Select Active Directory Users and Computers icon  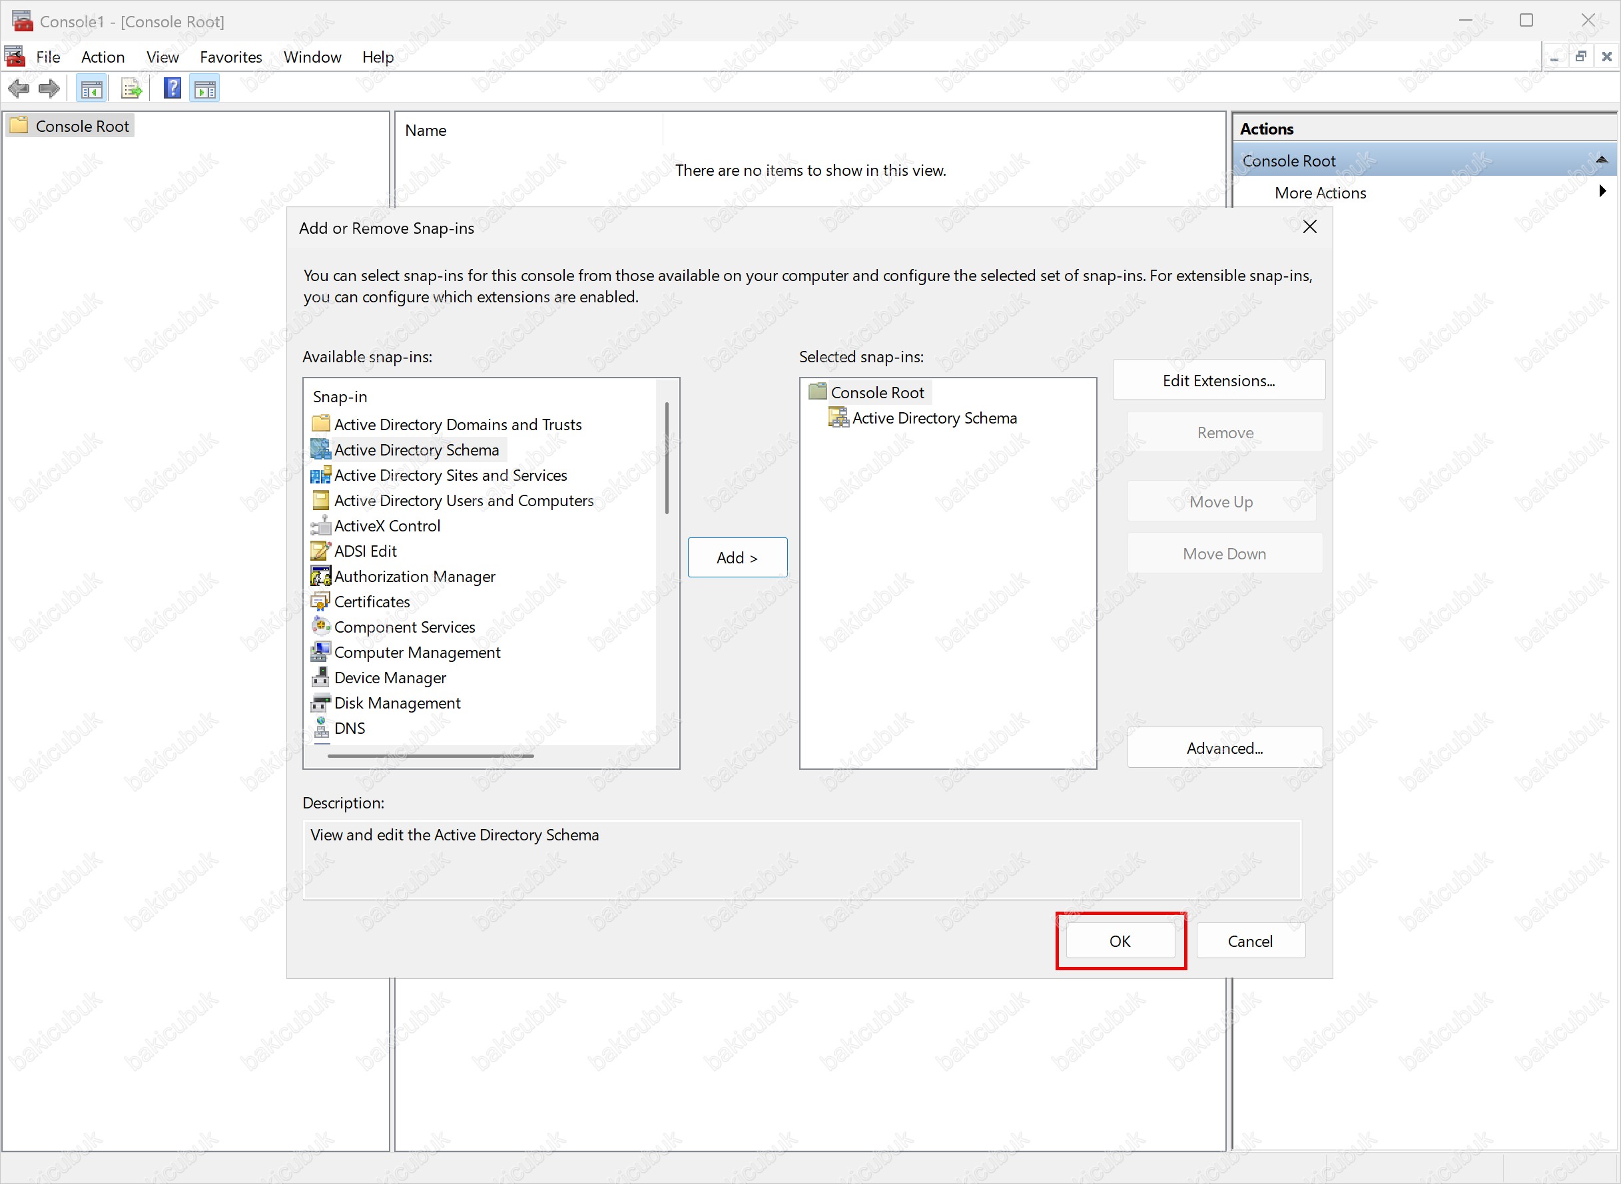pyautogui.click(x=321, y=499)
